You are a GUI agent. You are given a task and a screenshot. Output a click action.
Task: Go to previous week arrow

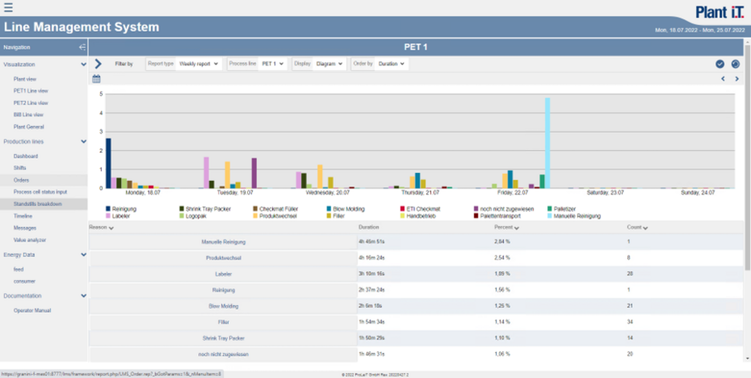click(x=723, y=79)
